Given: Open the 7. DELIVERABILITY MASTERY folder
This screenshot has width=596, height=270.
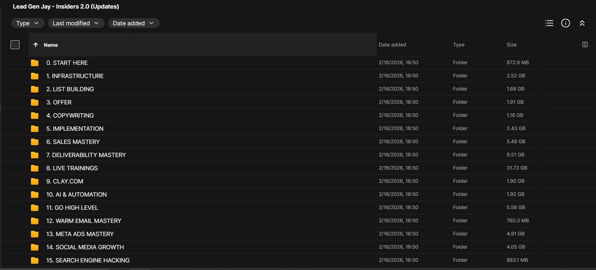Looking at the screenshot, I should point(86,155).
